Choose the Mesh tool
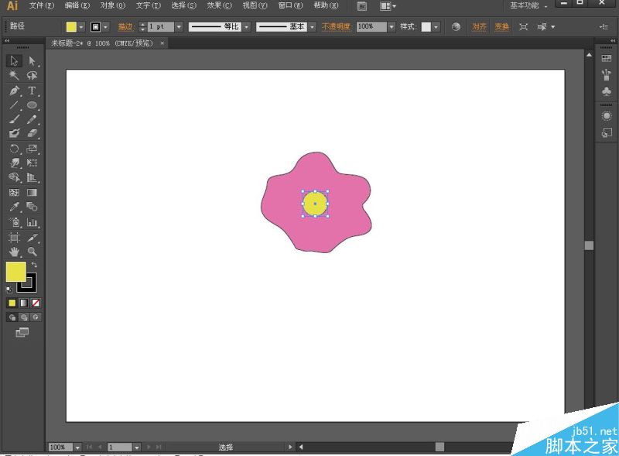This screenshot has height=456, width=619. pos(14,193)
